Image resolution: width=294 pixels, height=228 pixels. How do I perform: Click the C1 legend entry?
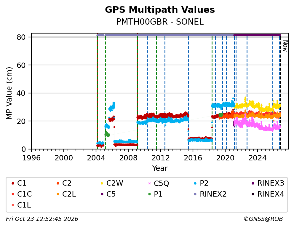[x=19, y=183]
